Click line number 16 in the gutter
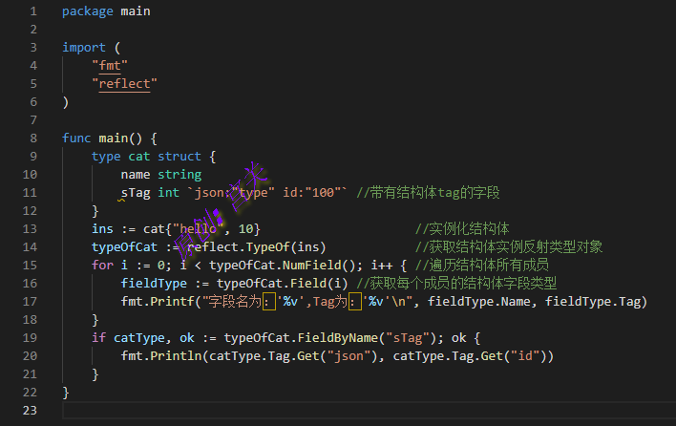676x426 pixels. [x=30, y=283]
